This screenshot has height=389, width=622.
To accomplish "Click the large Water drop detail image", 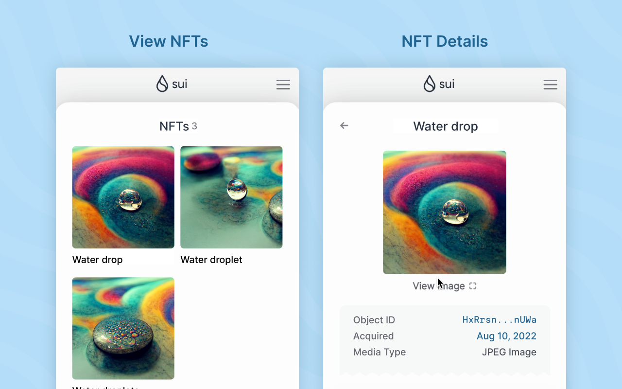I will (445, 212).
